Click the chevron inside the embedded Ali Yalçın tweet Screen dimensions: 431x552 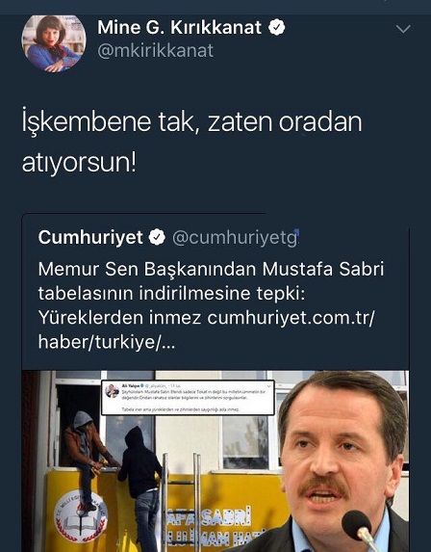268,386
